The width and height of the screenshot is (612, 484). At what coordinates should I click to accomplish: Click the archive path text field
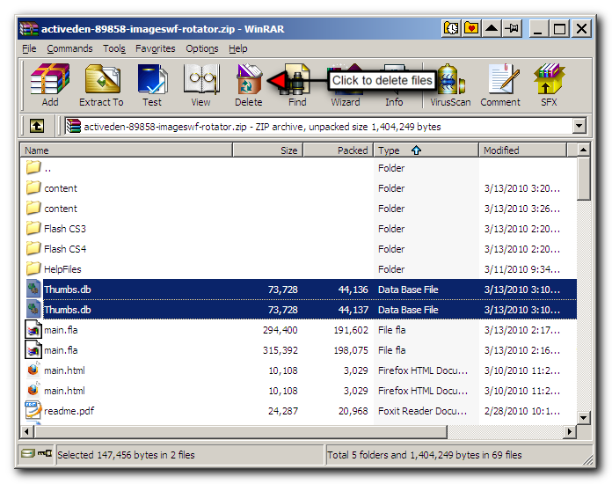tap(318, 126)
